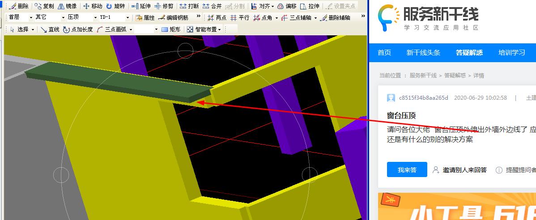Select 两点 auxiliary axis tool
The height and width of the screenshot is (220, 536).
pos(217,18)
